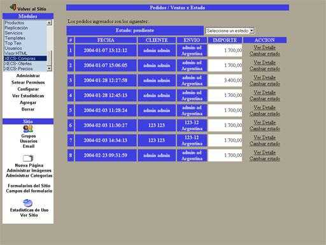Click the 'Estado: pendiente' heading

click(135, 31)
